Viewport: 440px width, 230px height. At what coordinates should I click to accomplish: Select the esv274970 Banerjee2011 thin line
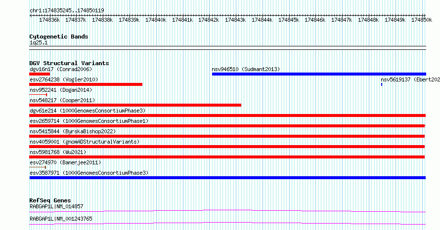tap(38, 167)
